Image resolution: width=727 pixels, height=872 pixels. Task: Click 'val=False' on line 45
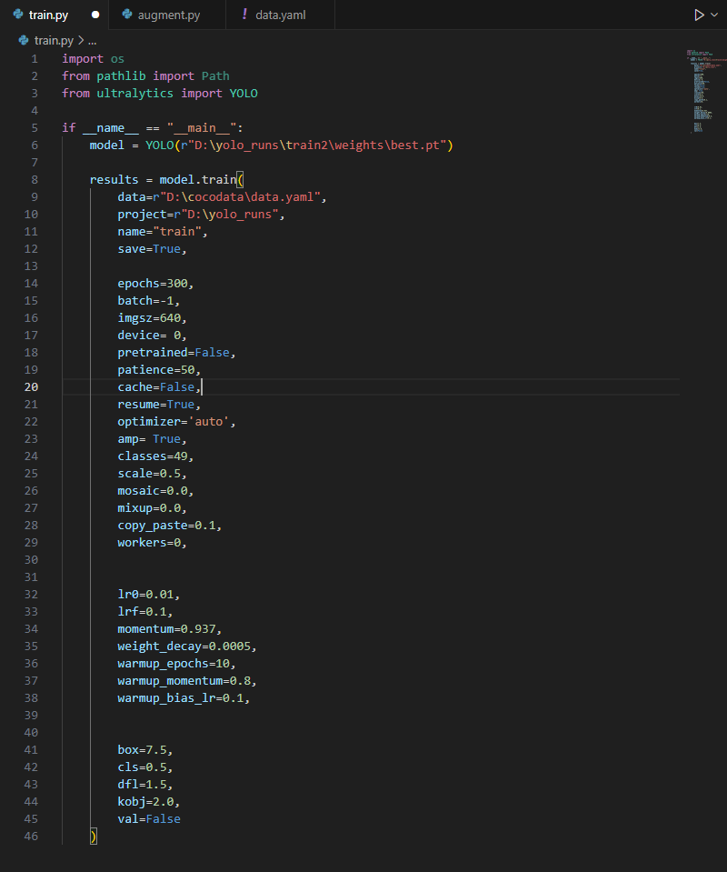(149, 819)
